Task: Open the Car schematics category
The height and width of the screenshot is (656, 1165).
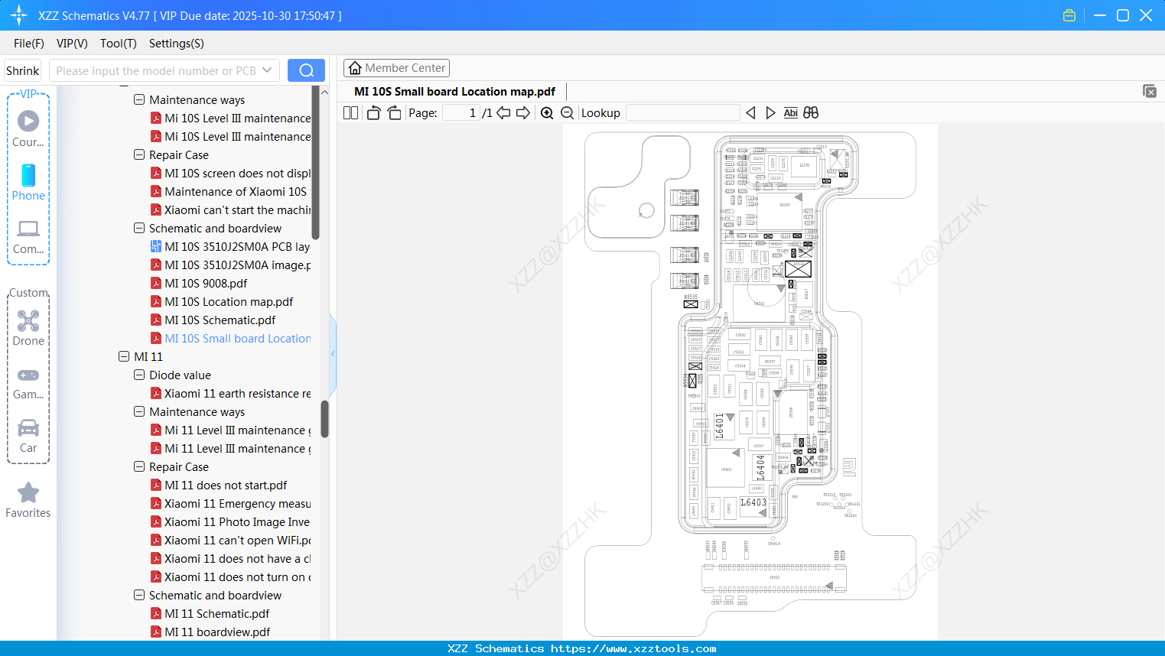Action: (28, 436)
